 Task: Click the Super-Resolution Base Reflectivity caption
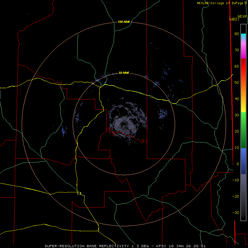coord(87,246)
